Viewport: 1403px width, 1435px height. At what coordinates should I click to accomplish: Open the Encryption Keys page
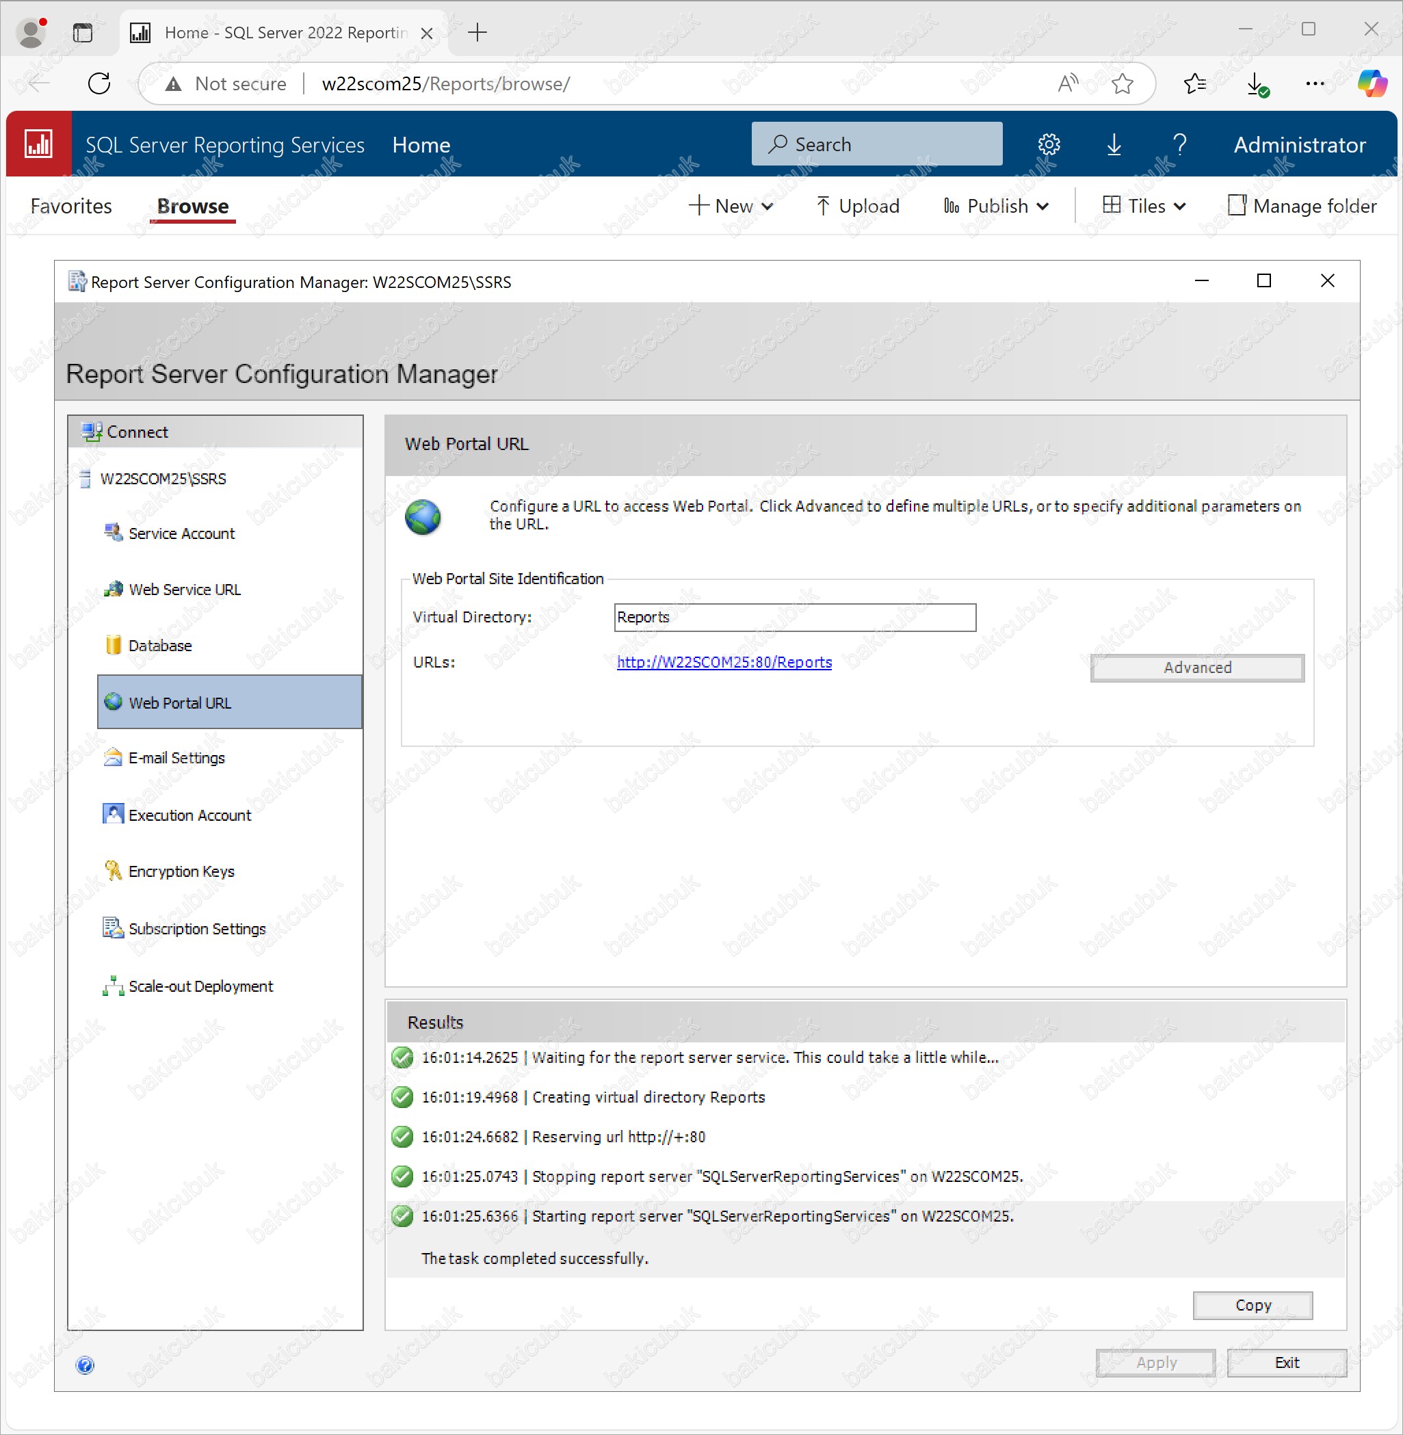tap(181, 871)
